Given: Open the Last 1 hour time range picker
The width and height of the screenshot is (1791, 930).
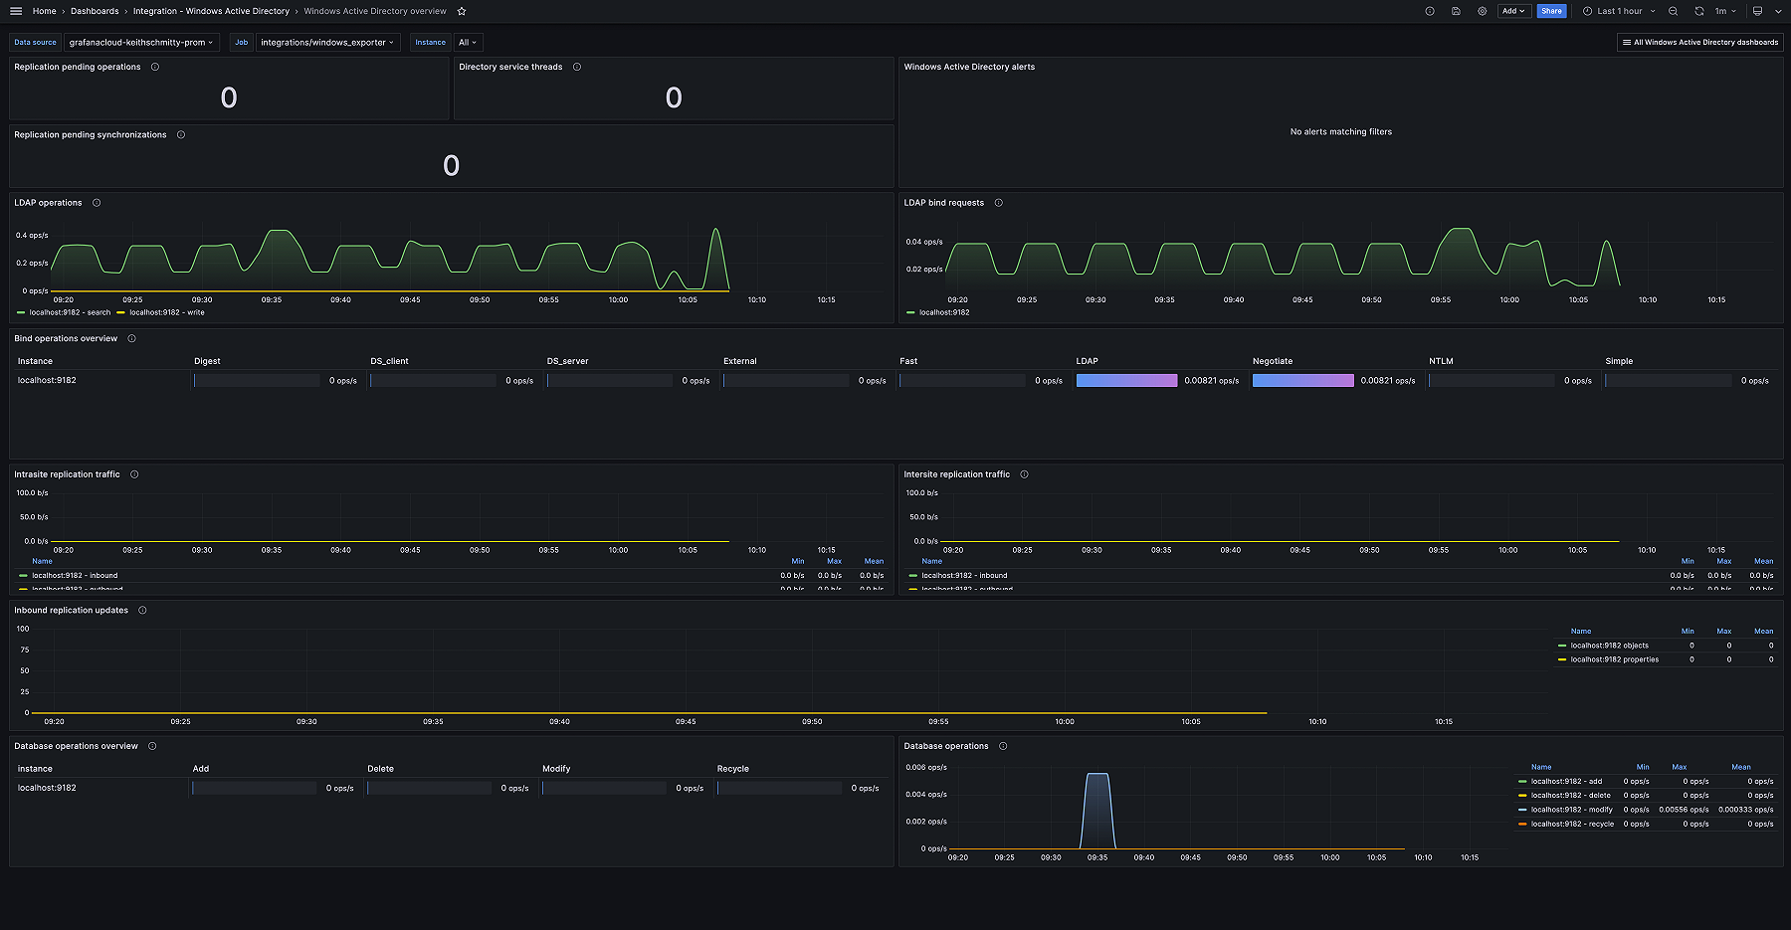Looking at the screenshot, I should (x=1618, y=11).
